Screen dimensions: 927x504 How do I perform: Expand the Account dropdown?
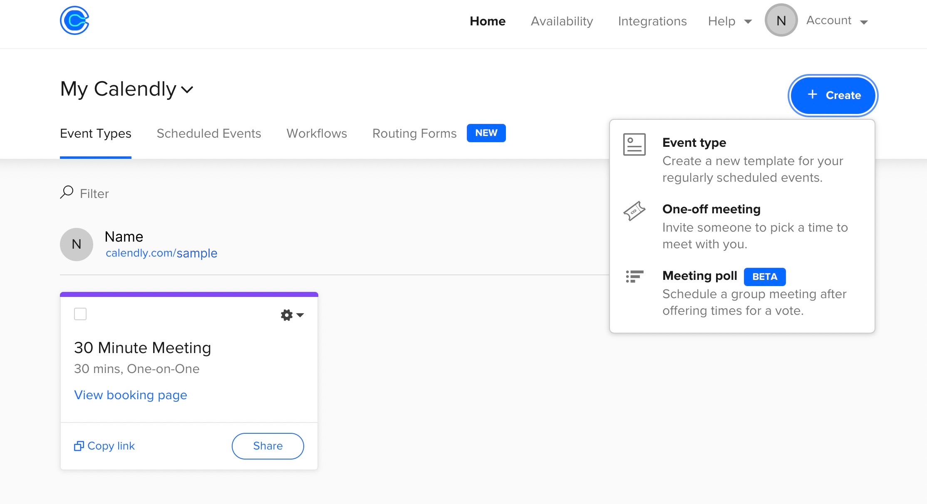tap(837, 20)
